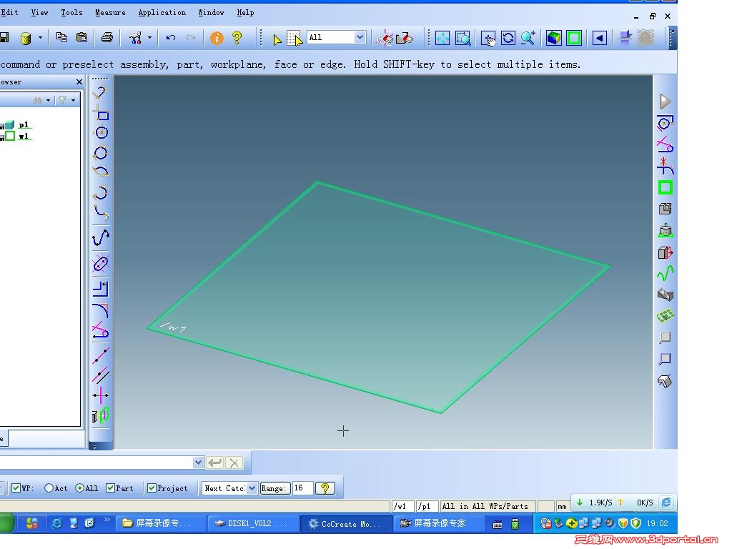Click the Range value field
Image resolution: width=732 pixels, height=549 pixels.
click(x=302, y=488)
